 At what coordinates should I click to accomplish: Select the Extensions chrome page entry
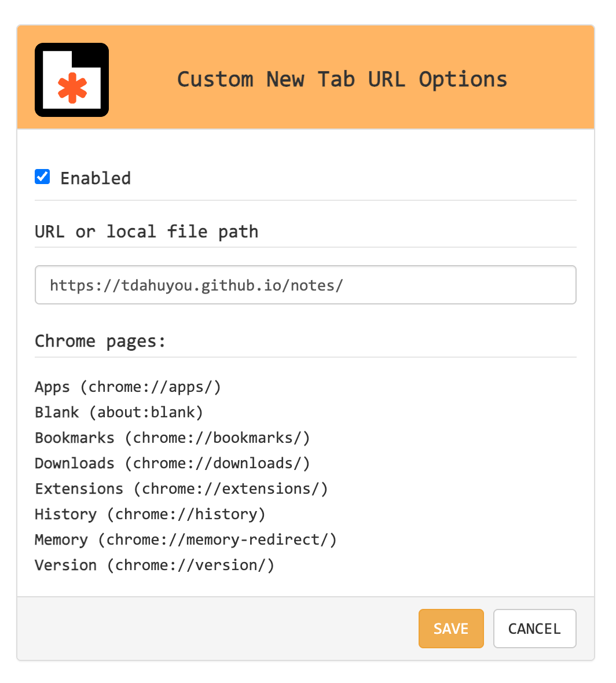coord(181,489)
